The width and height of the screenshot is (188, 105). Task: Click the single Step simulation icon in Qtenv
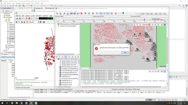[x=64, y=14]
